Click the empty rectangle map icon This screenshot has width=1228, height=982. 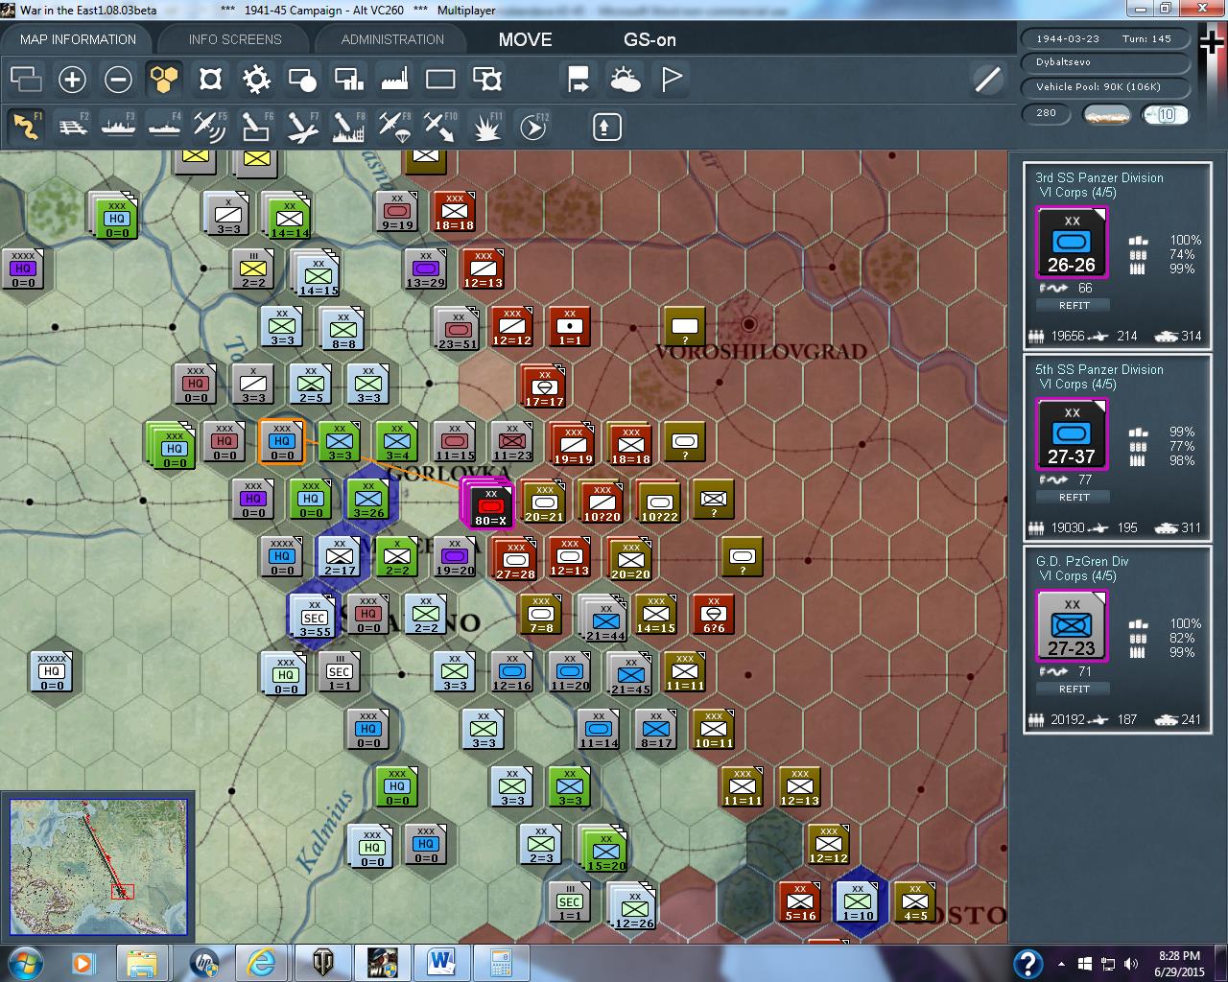tap(440, 79)
